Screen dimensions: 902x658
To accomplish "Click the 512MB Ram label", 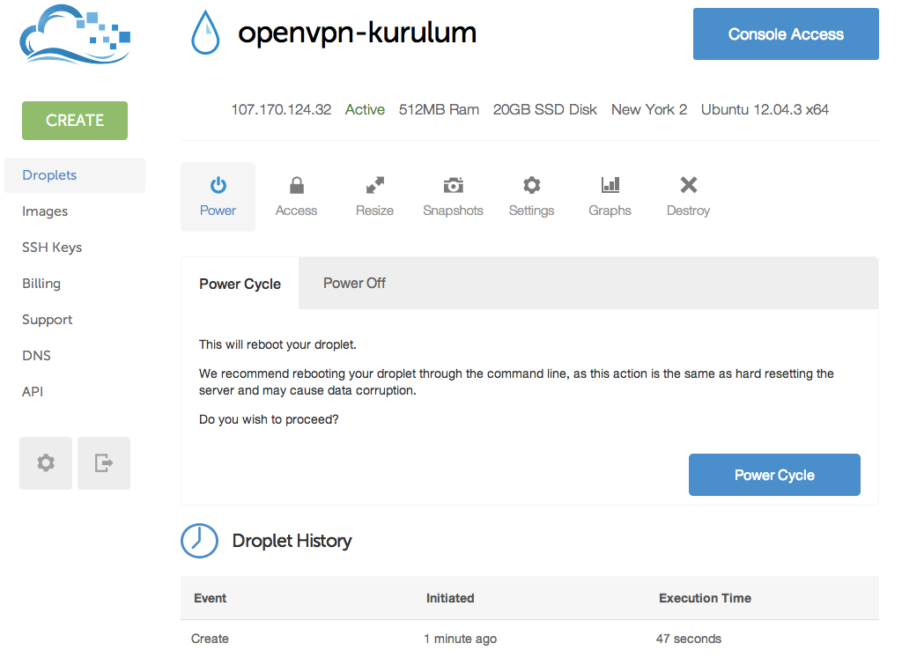I will (439, 109).
